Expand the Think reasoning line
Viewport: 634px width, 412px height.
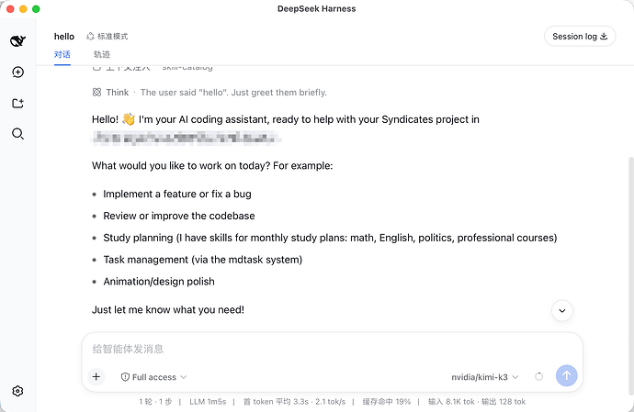click(209, 93)
